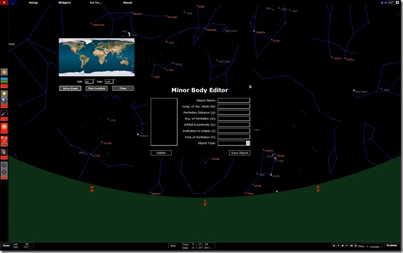Click the Pollux star label
Viewport: 403px width, 253px height.
point(350,60)
